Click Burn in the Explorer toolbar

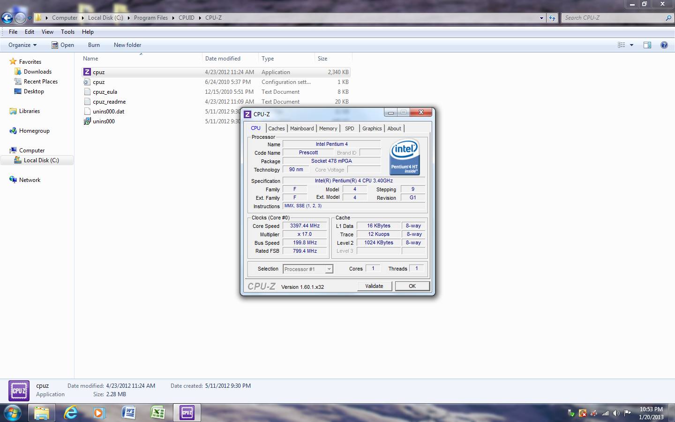(94, 45)
